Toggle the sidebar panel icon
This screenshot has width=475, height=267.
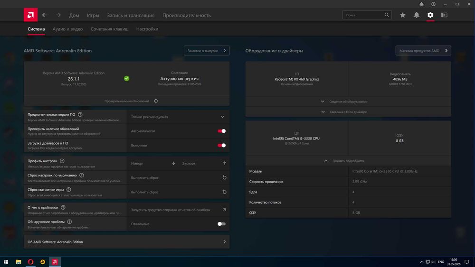tap(445, 15)
